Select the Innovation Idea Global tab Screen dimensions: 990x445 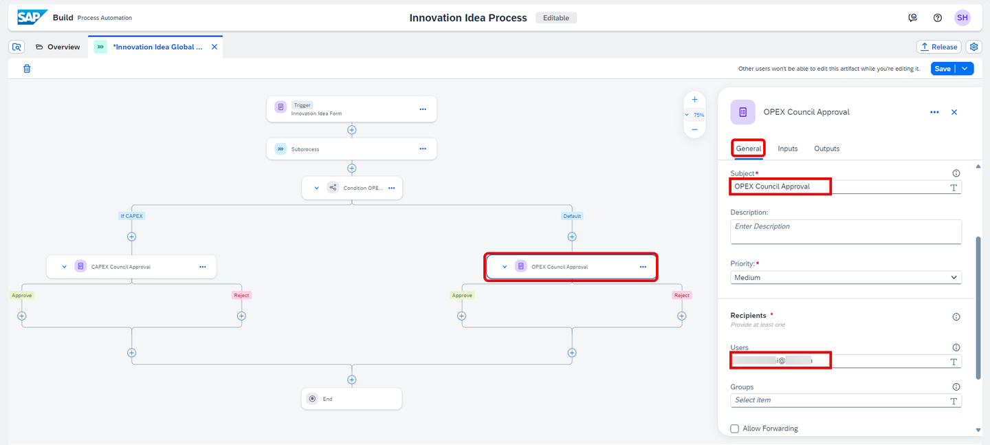[x=157, y=47]
